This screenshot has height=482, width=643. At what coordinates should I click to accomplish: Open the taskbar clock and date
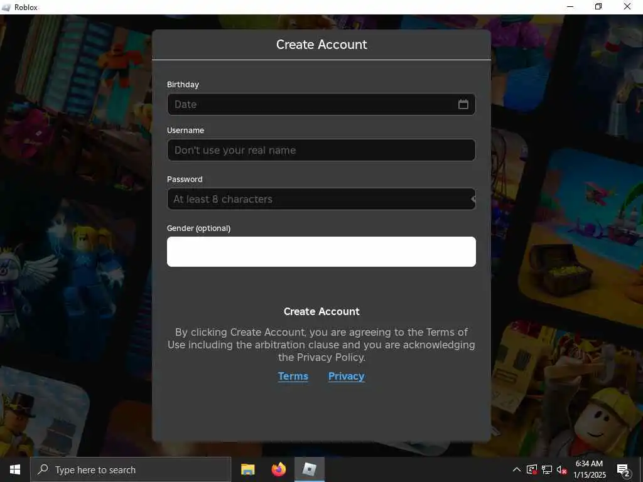589,469
